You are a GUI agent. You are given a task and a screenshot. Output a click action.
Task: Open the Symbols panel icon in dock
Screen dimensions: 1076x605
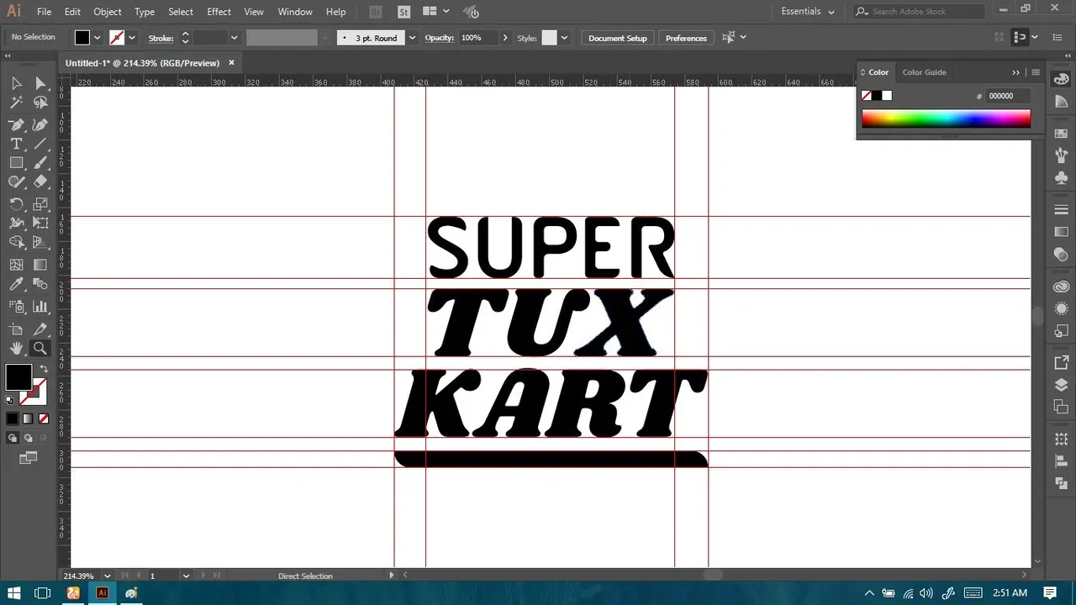[x=1061, y=178]
